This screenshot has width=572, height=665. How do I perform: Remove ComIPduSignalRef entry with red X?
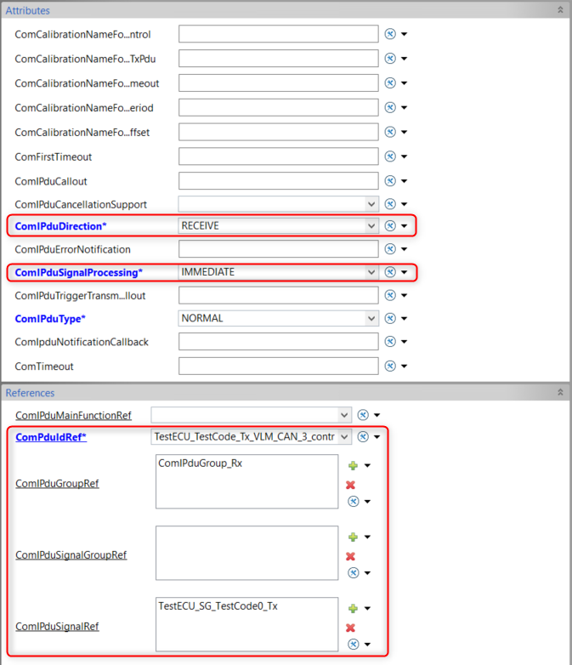click(350, 628)
